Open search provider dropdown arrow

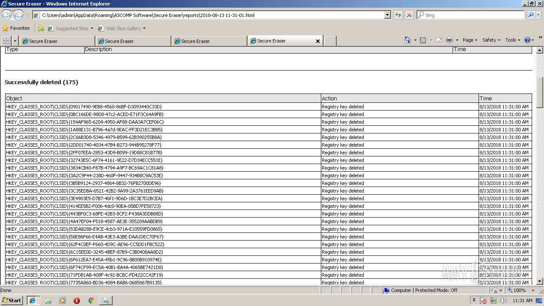coord(538,15)
